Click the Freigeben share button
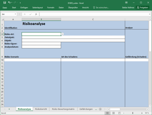 click(x=142, y=8)
